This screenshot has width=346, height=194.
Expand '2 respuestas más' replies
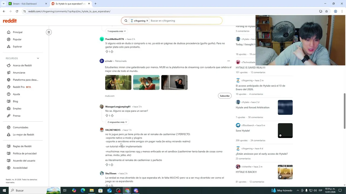(117, 122)
